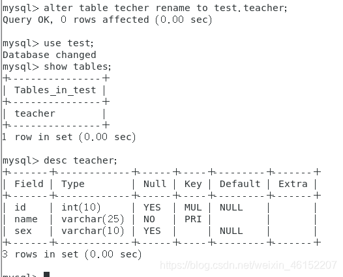
Task: Click the 'show tables;' command
Action: pyautogui.click(x=78, y=66)
